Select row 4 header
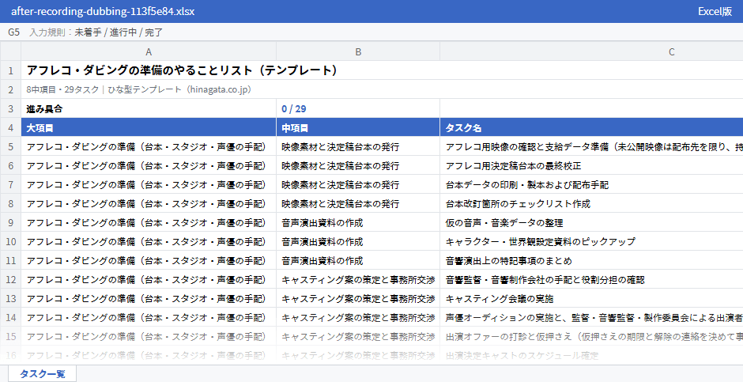The height and width of the screenshot is (382, 743). pos(10,128)
